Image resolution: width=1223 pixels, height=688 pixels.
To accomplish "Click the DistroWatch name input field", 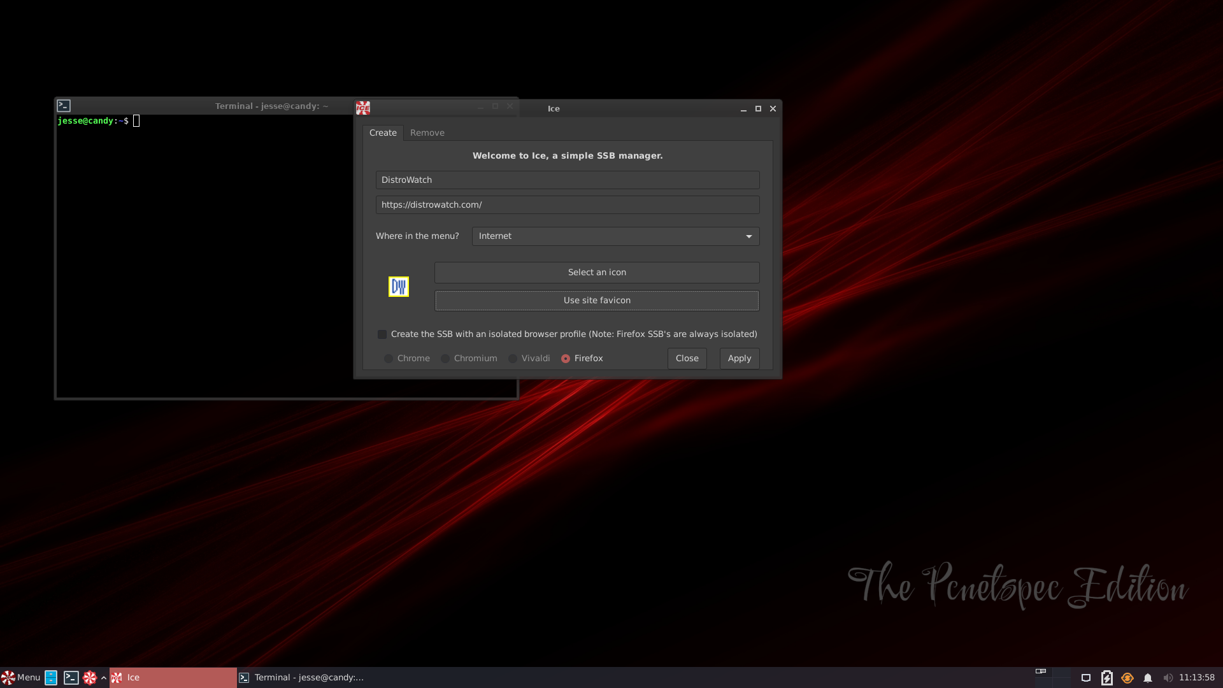I will 568,180.
